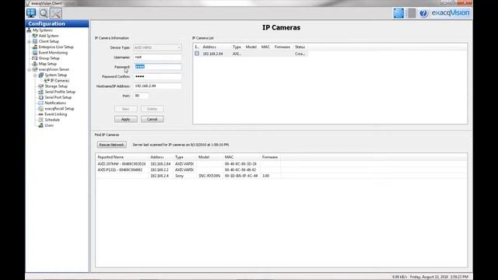Click the Cancel button
This screenshot has height=280, width=498.
click(x=153, y=119)
